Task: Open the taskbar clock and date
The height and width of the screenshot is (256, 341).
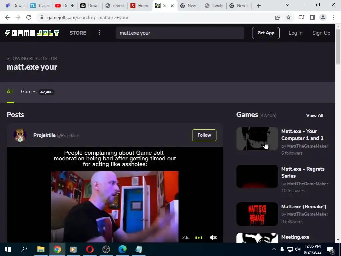Action: point(312,249)
